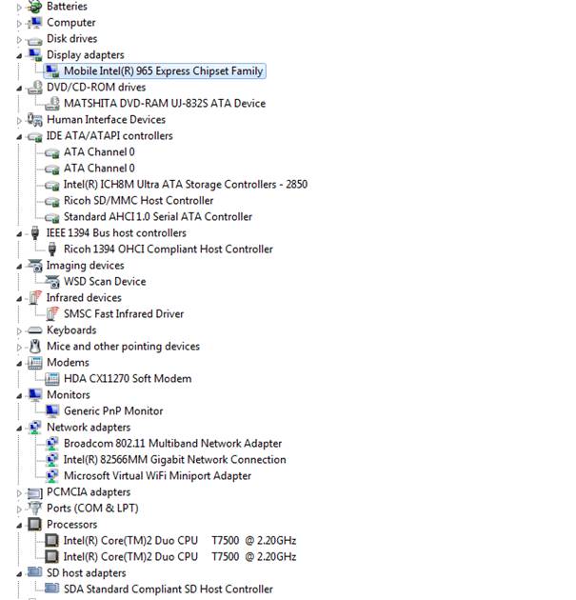The width and height of the screenshot is (576, 600).
Task: Click the Computer category icon
Action: (35, 23)
